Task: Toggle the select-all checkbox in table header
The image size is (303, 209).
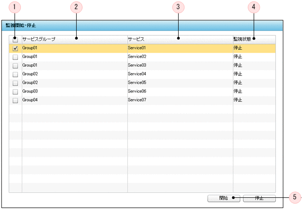Action: (15, 40)
